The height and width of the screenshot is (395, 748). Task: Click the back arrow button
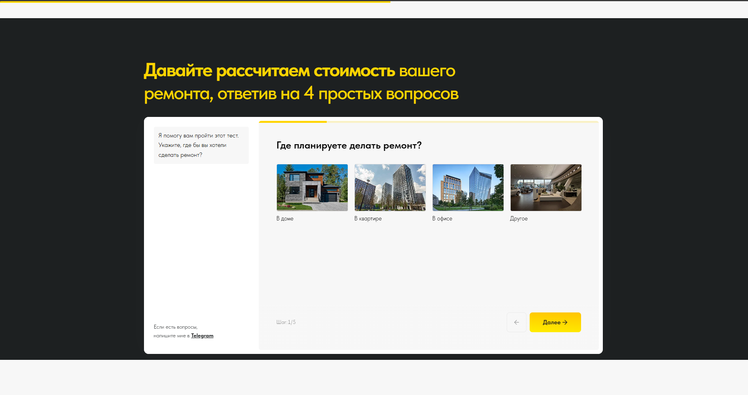point(517,322)
